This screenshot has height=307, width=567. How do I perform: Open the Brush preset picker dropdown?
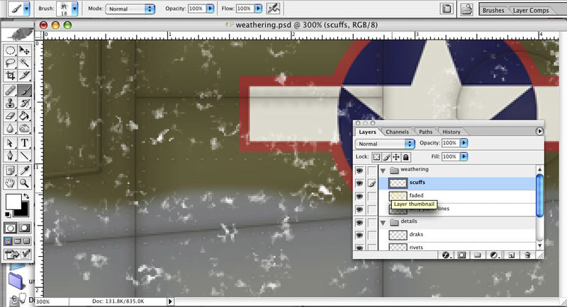(74, 9)
